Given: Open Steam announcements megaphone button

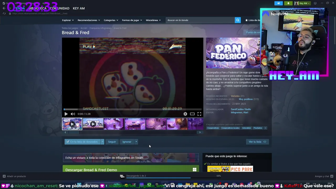Looking at the screenshot, I should click(279, 3).
